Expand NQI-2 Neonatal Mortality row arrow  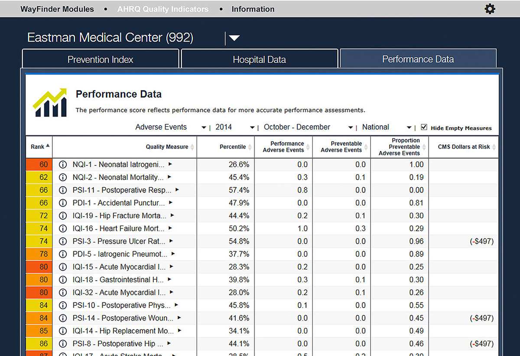[169, 177]
